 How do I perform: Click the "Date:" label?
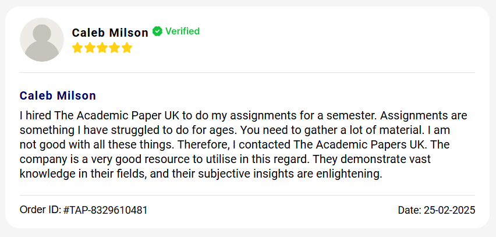[409, 210]
